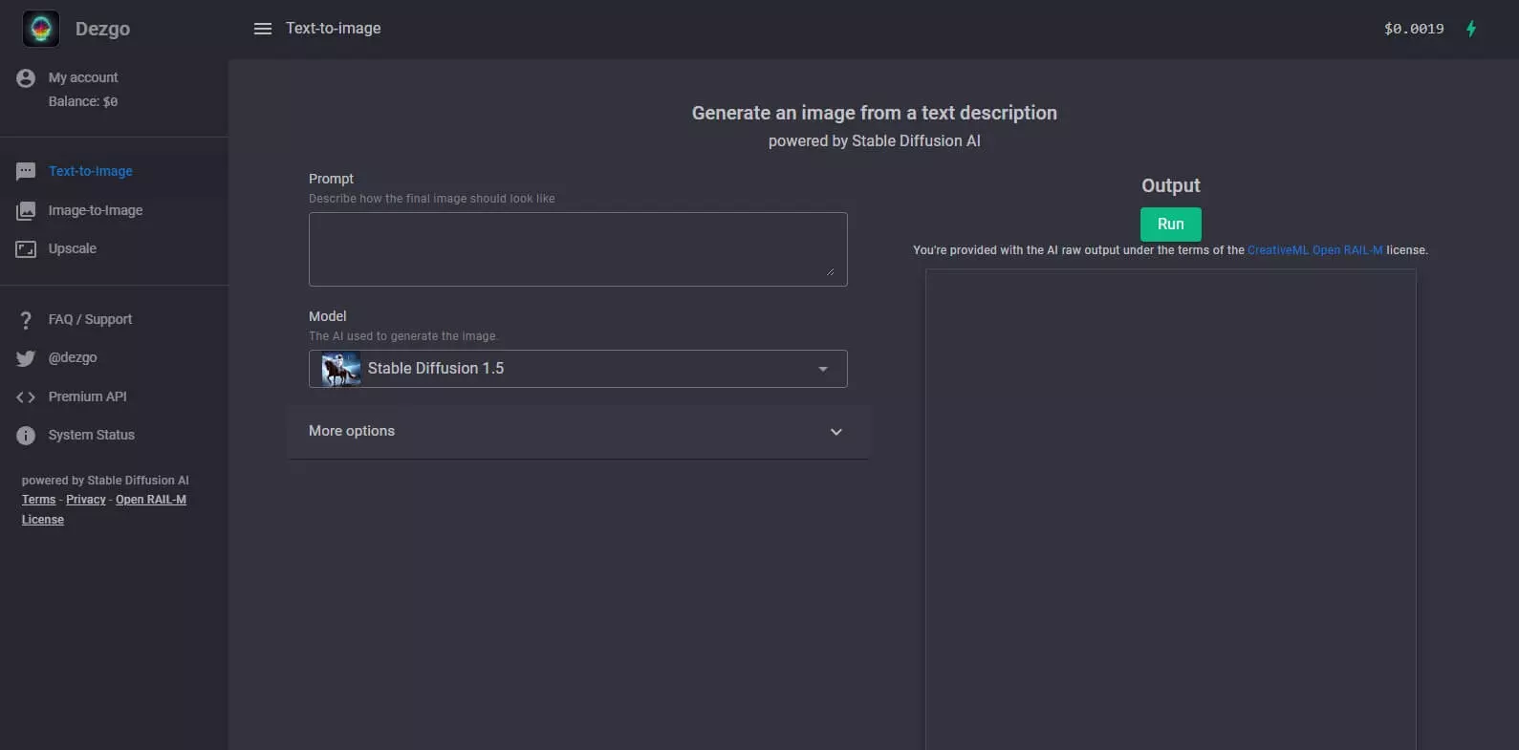Click My account label
The image size is (1519, 750).
[x=83, y=77]
